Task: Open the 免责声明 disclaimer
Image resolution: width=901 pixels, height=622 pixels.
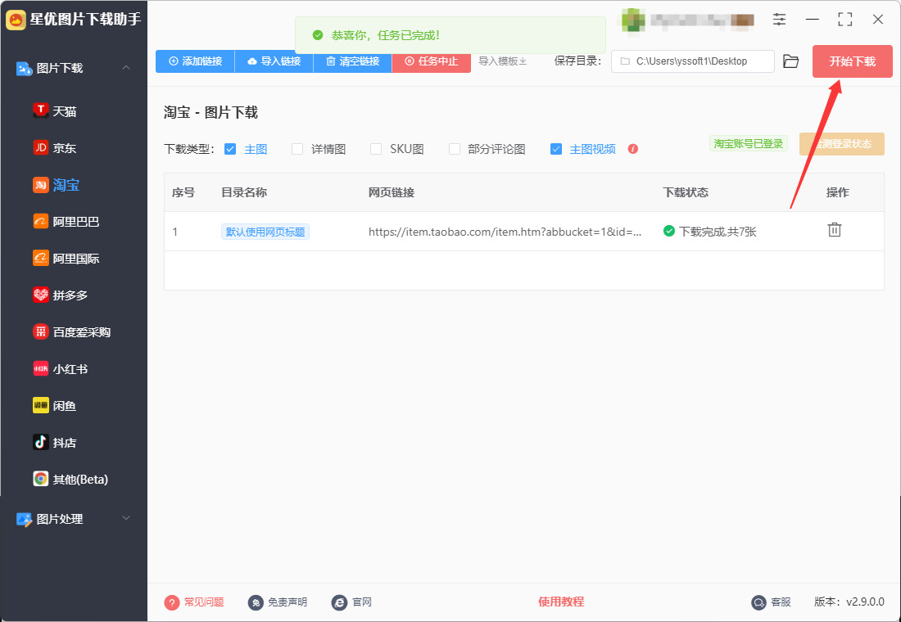Action: 278,602
